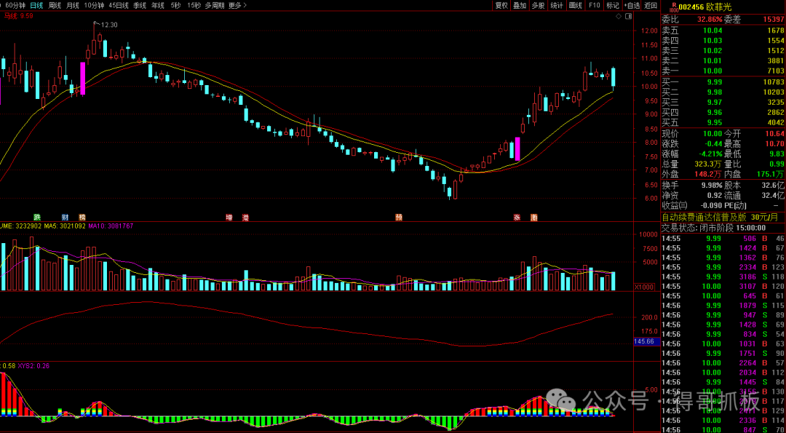Screen dimensions: 786x433
Task: Add stock via +自选 button
Action: tap(632, 6)
